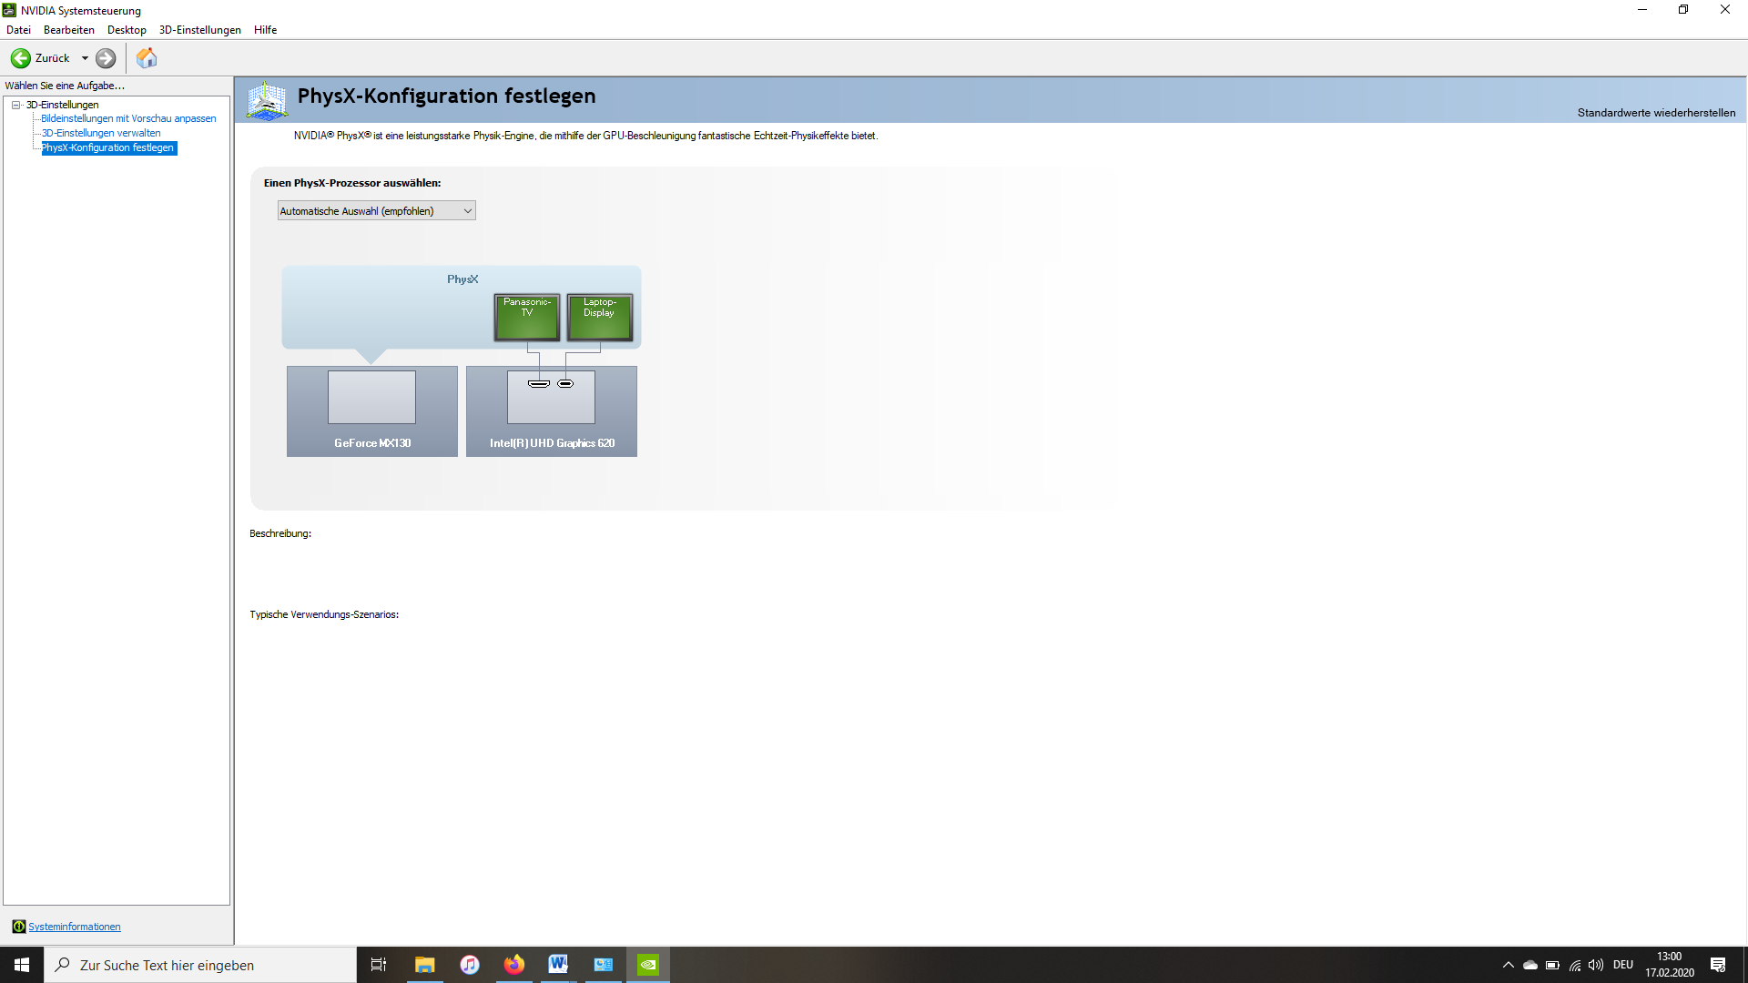The height and width of the screenshot is (983, 1748).
Task: Select 3D-Einstellungen verwalten tree item
Action: click(x=101, y=133)
